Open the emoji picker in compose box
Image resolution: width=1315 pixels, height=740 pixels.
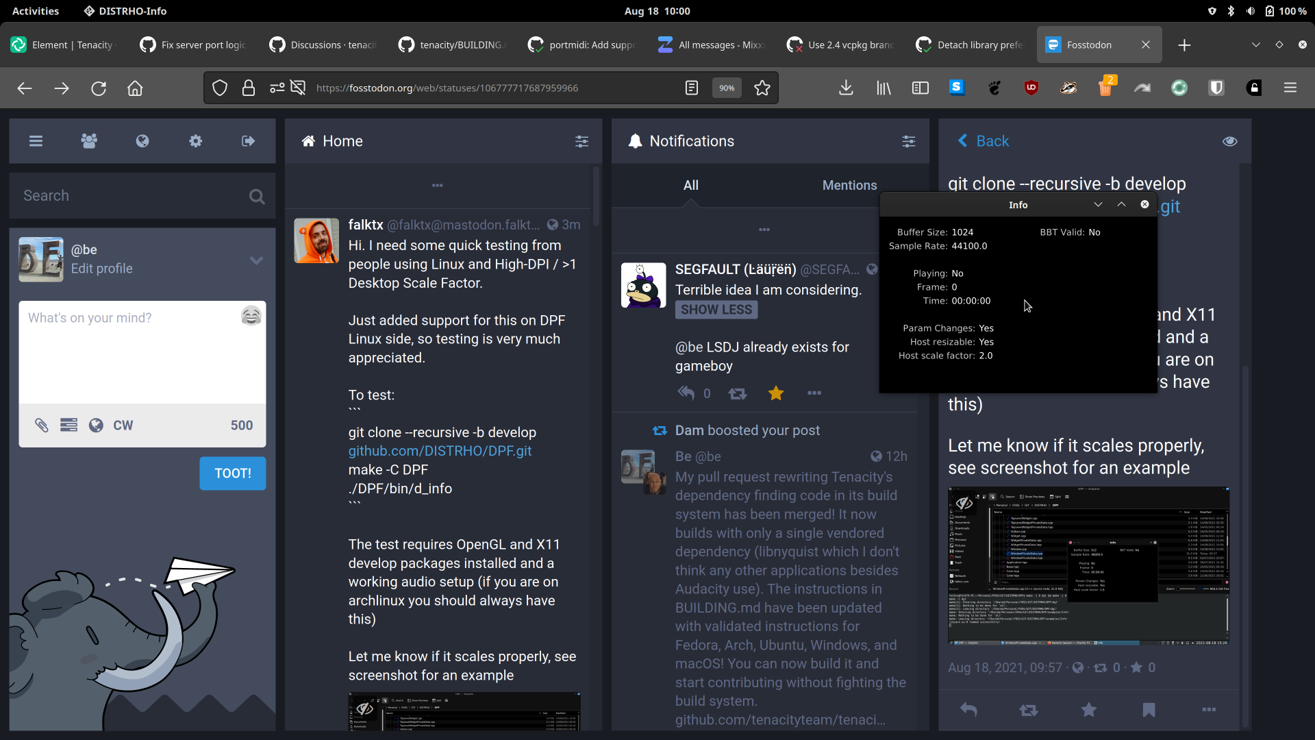pyautogui.click(x=251, y=316)
